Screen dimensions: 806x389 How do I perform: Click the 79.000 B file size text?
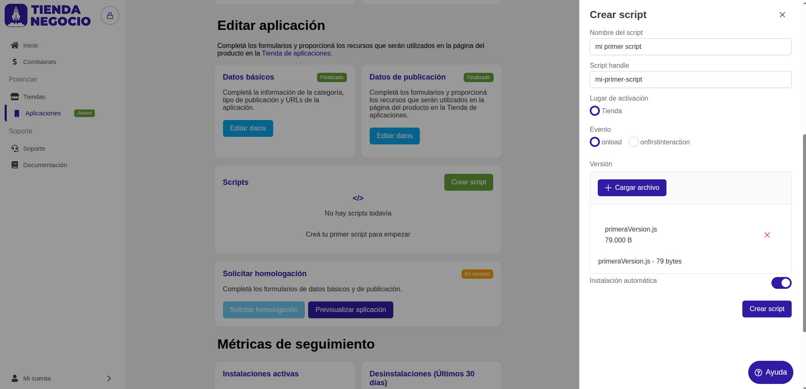point(618,240)
